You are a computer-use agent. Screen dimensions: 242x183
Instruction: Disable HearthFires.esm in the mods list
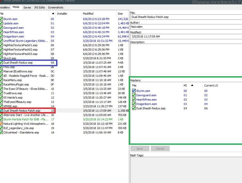coord(1,32)
